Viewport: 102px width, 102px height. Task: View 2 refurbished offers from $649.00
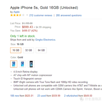point(78,96)
